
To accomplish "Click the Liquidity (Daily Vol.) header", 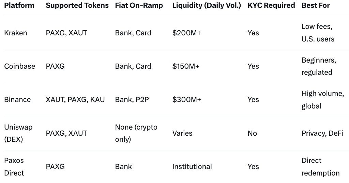I will coord(207,5).
